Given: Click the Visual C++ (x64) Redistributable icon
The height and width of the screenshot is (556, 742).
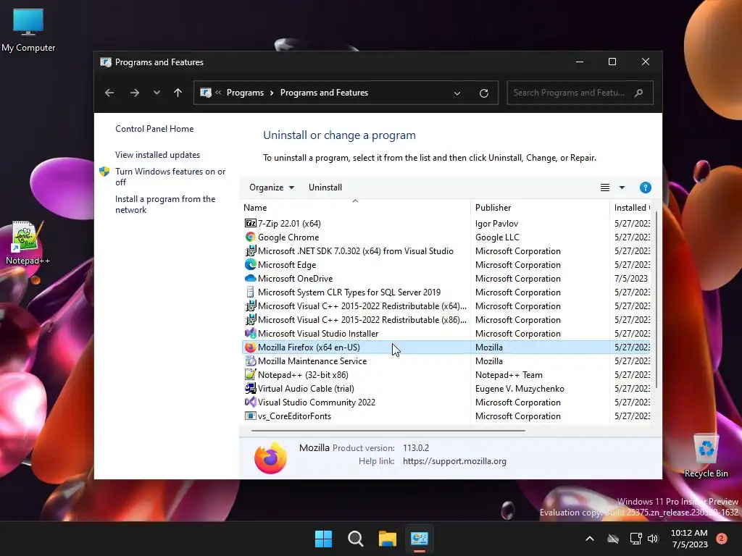Looking at the screenshot, I should click(250, 306).
